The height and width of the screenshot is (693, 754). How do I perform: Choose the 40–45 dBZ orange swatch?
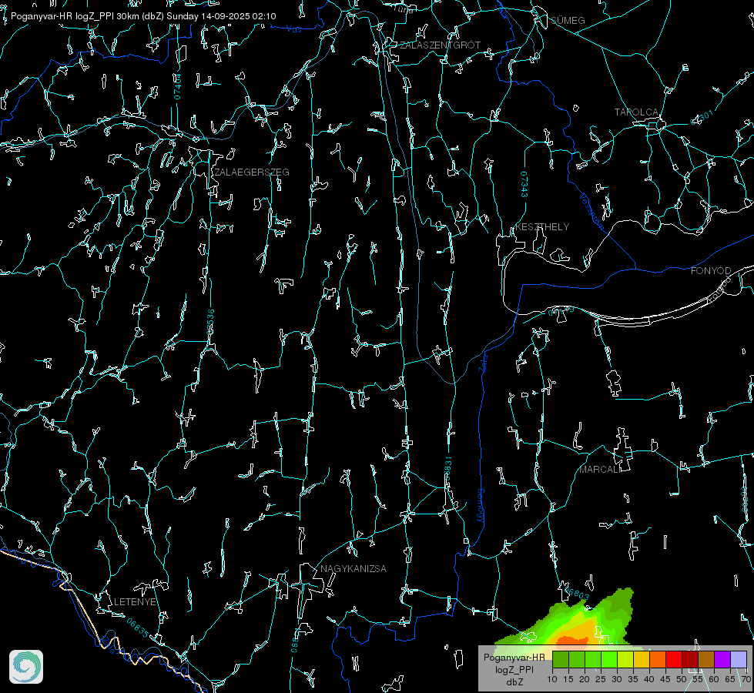(658, 659)
